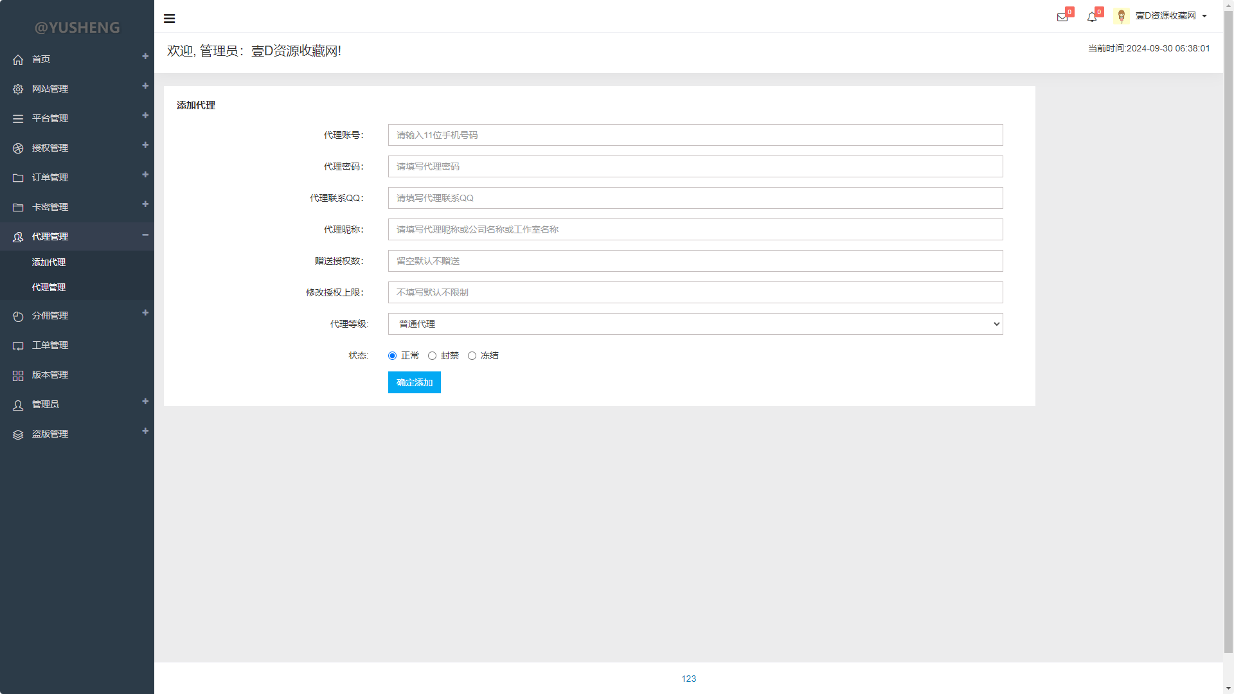The height and width of the screenshot is (694, 1234).
Task: Open the notifications bell icon
Action: click(1091, 17)
